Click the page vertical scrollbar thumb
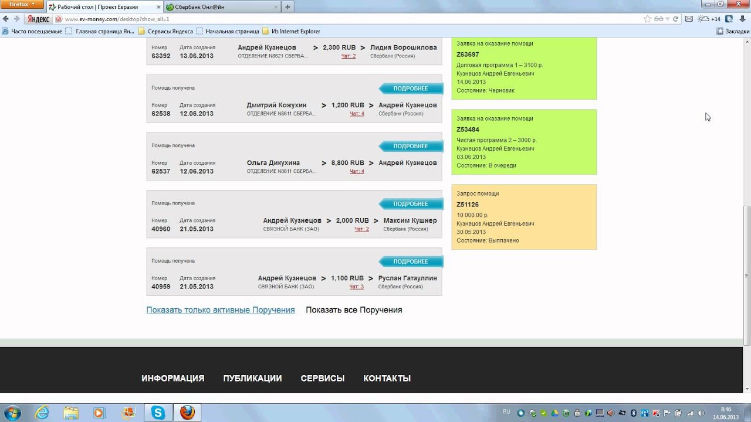The height and width of the screenshot is (422, 751). (747, 274)
